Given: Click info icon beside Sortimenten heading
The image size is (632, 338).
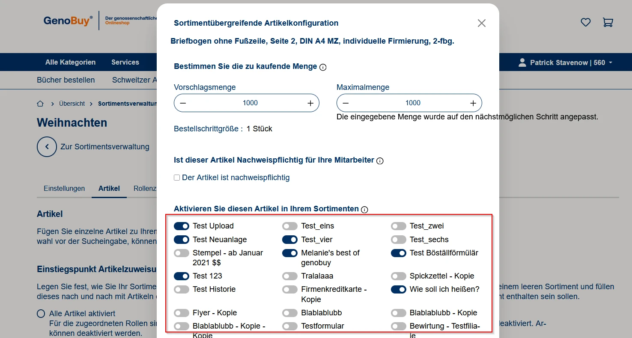Looking at the screenshot, I should 364,210.
